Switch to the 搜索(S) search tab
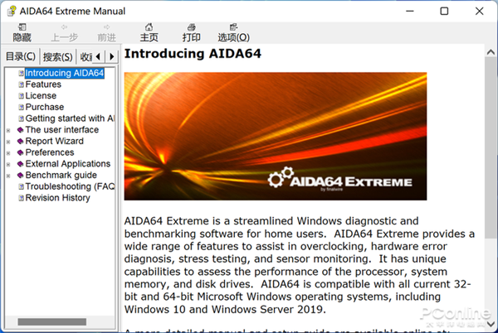 click(x=57, y=56)
